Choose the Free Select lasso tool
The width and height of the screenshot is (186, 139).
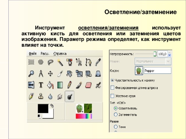(50, 62)
